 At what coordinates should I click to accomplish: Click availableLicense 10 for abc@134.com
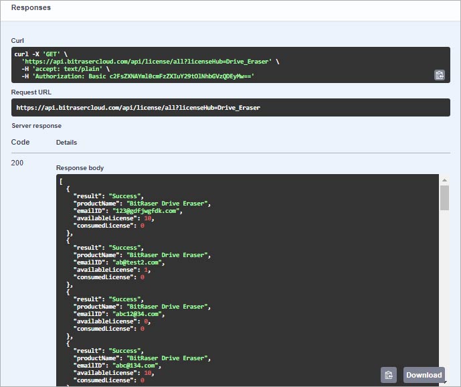tap(148, 373)
